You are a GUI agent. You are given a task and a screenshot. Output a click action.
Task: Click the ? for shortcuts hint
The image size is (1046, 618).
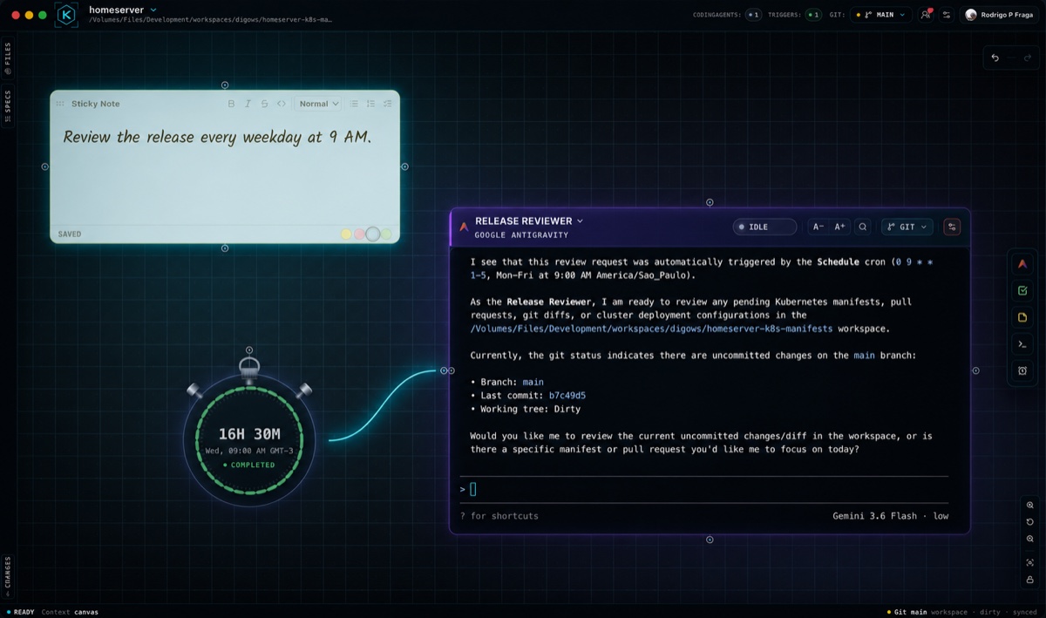tap(499, 516)
